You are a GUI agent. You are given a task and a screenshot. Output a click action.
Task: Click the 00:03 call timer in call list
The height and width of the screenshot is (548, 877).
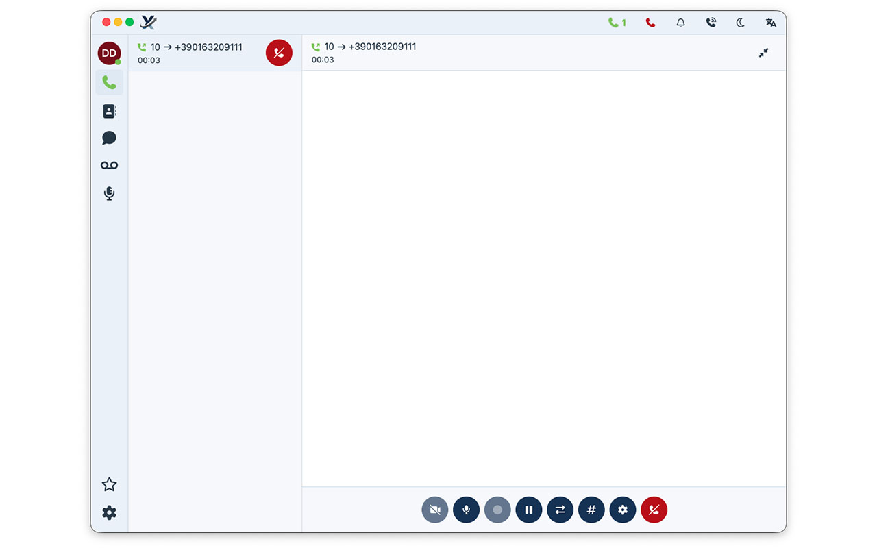coord(149,60)
